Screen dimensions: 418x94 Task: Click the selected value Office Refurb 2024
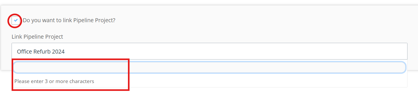coord(41,51)
